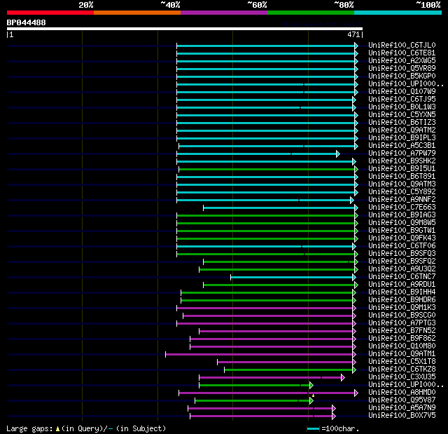This screenshot has height=434, width=448.
Task: Click the cyan ~100% segment of the color scale
Action: coord(398,13)
